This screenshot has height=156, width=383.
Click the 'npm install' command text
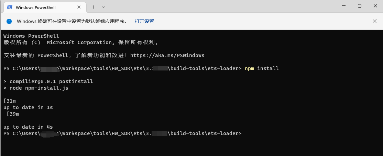pos(261,68)
